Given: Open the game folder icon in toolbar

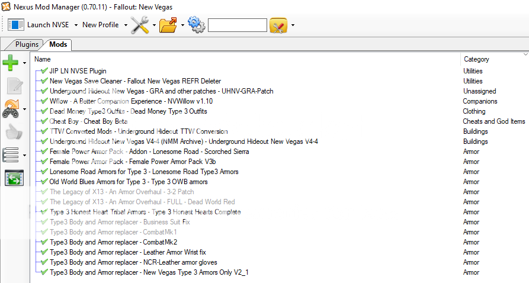Looking at the screenshot, I should (x=169, y=25).
